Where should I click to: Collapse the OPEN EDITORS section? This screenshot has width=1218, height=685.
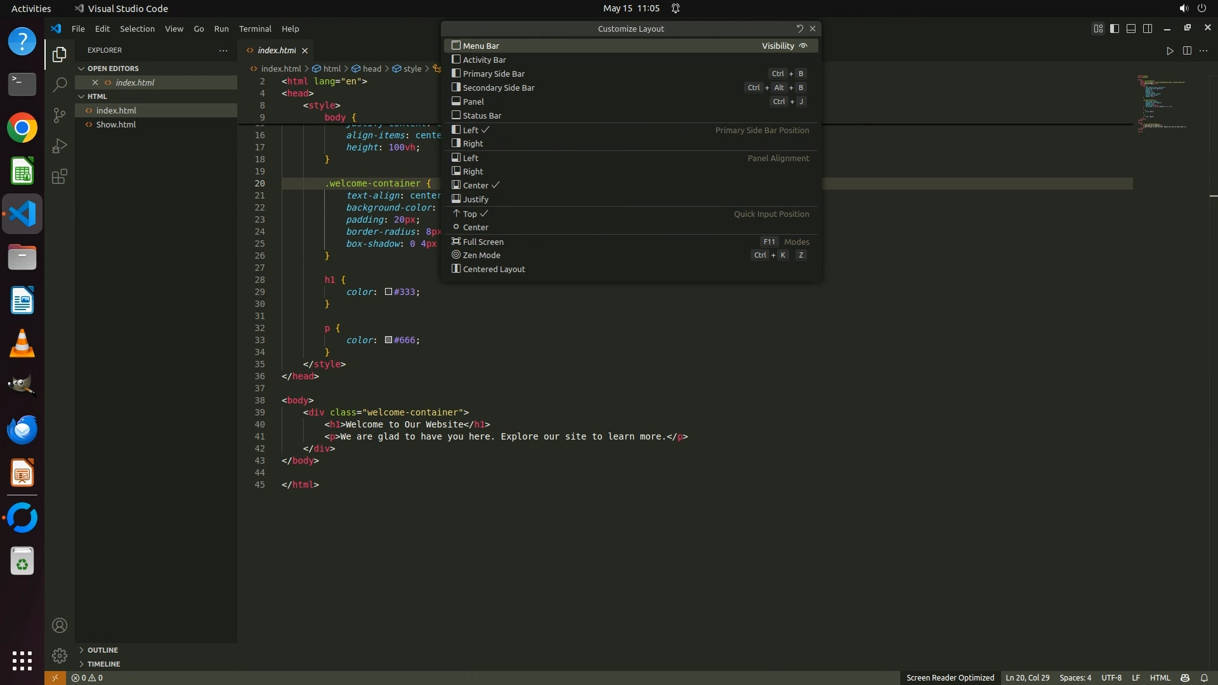click(112, 68)
